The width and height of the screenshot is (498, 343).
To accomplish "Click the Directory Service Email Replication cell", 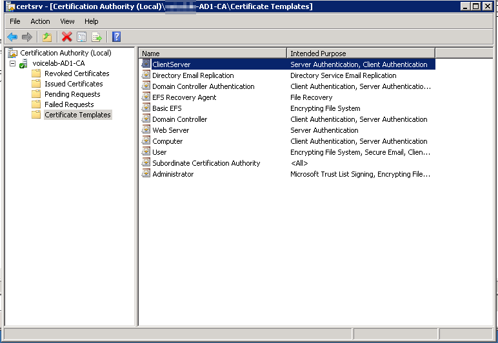I will [343, 75].
